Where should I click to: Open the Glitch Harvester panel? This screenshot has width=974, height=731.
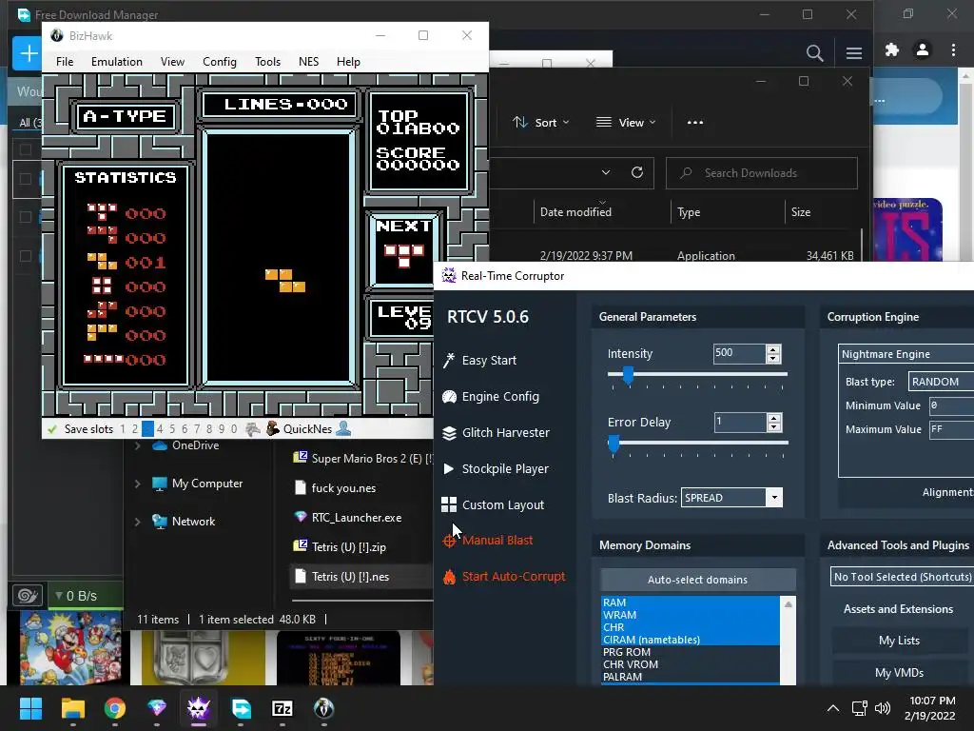tap(496, 433)
